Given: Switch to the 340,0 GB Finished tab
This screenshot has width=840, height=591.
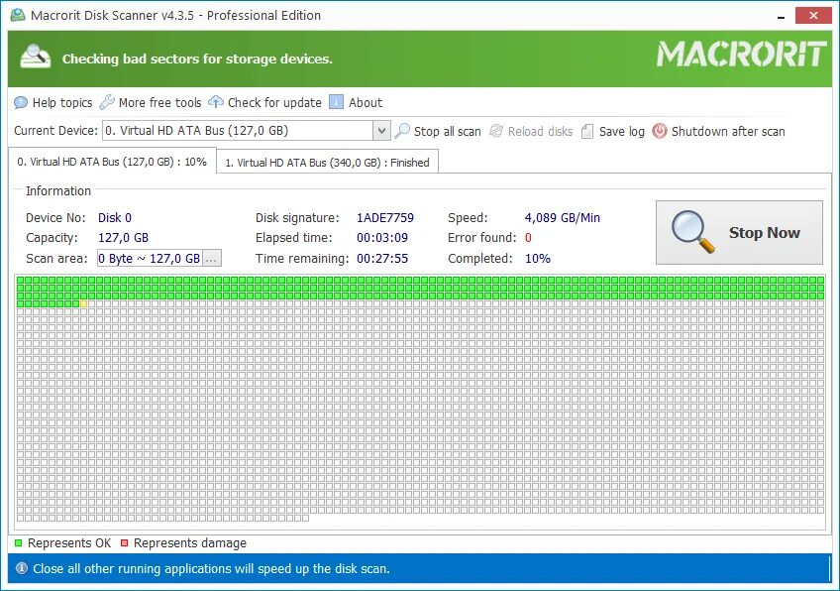Looking at the screenshot, I should (327, 162).
